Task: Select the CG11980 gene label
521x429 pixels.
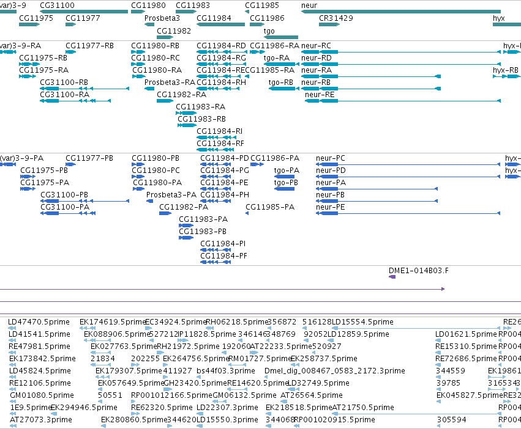Action: [x=148, y=5]
